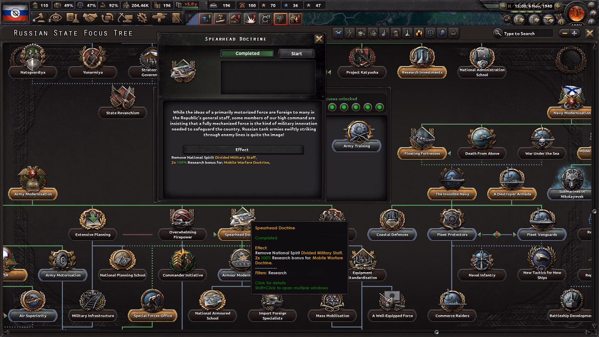Toggle the manpower focus filter
599x337 pixels.
[373, 33]
